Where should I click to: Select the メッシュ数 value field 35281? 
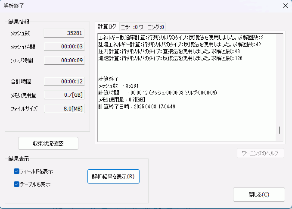(64, 33)
